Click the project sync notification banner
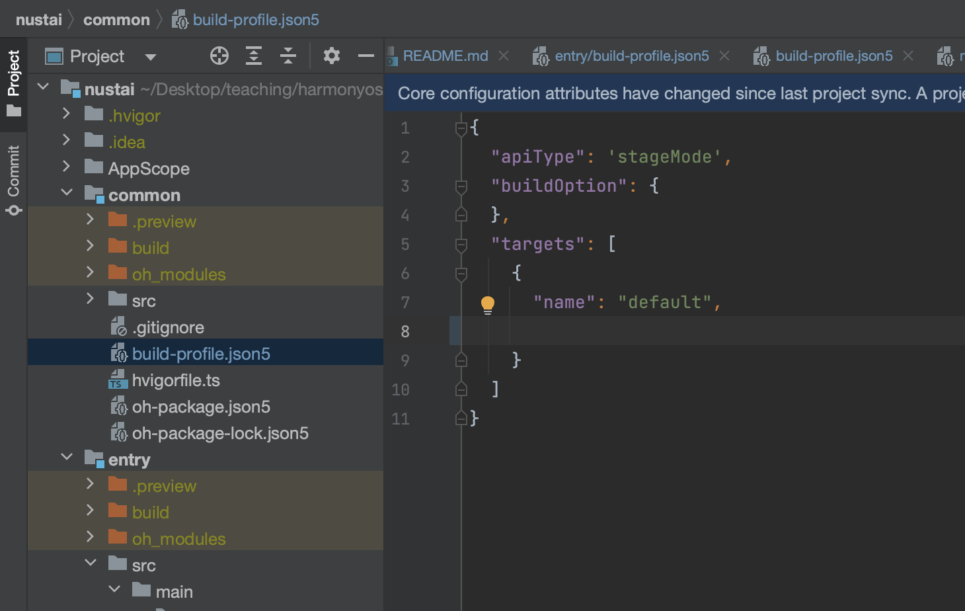Viewport: 965px width, 611px height. pyautogui.click(x=674, y=93)
